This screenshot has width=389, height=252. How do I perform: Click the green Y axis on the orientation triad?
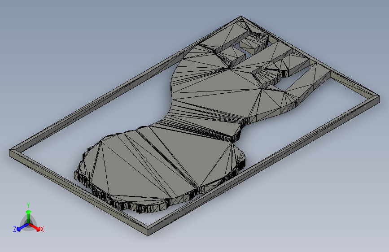29,216
